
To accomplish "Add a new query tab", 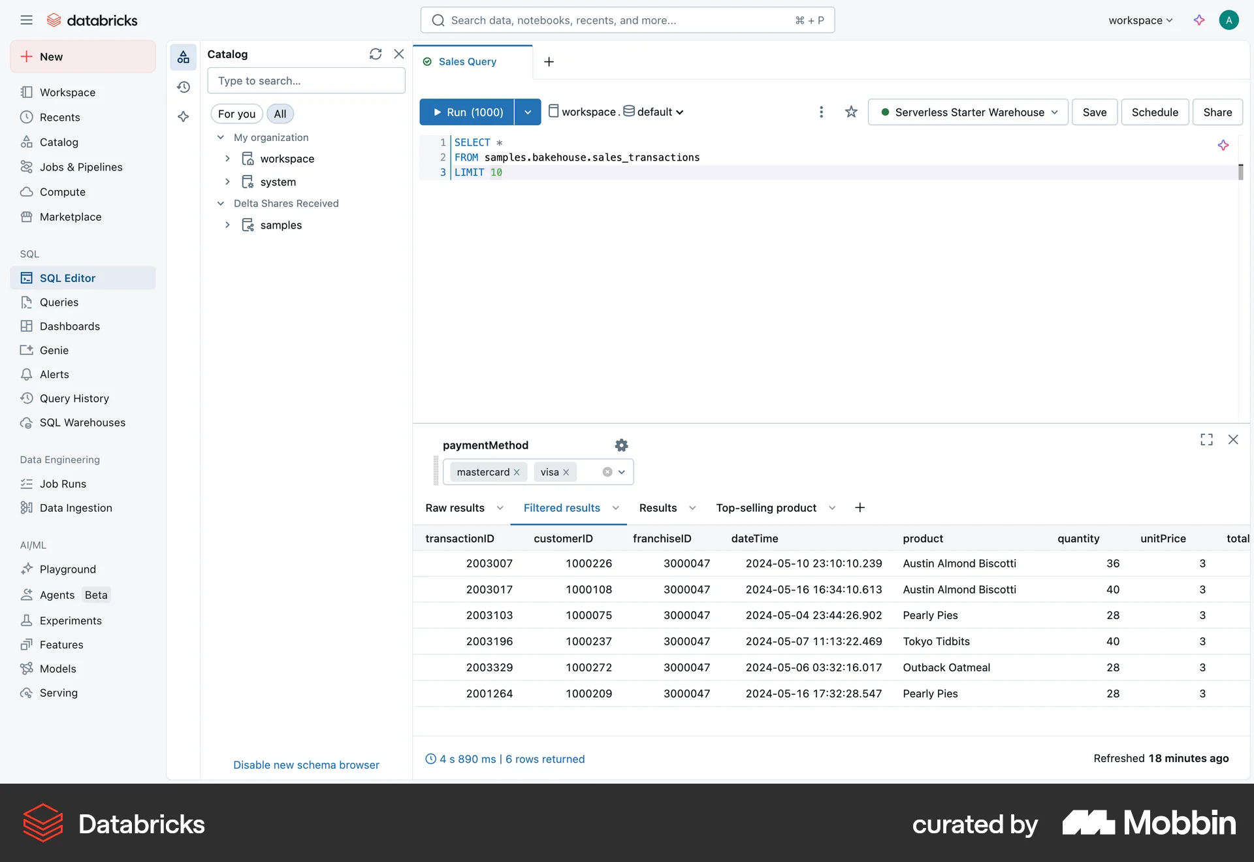I will tap(549, 62).
